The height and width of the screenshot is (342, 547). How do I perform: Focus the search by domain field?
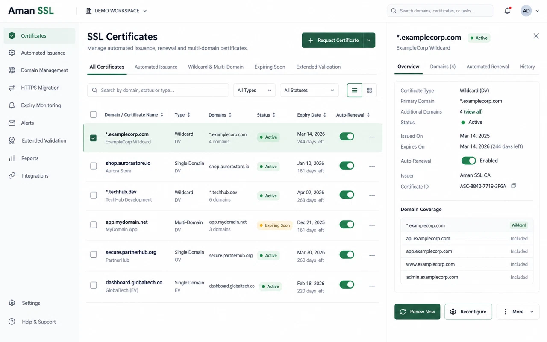(x=158, y=91)
